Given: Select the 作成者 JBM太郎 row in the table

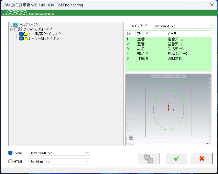Looking at the screenshot, I should (156, 59).
